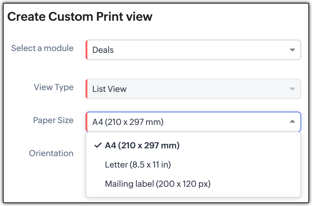Click the Create Custom Print view heading
This screenshot has width=312, height=206.
click(80, 17)
